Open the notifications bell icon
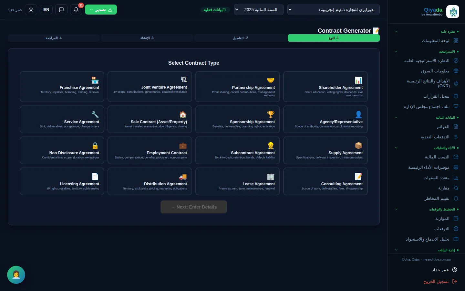The width and height of the screenshot is (465, 291). click(76, 10)
